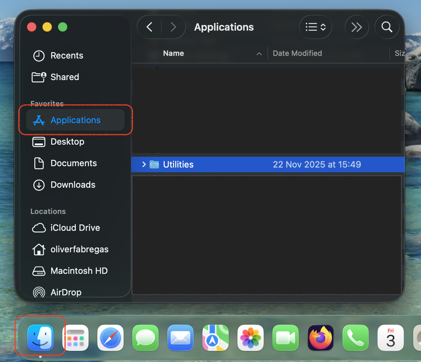The image size is (421, 362).
Task: Expand the Utilities folder disclosure triangle
Action: tap(144, 165)
